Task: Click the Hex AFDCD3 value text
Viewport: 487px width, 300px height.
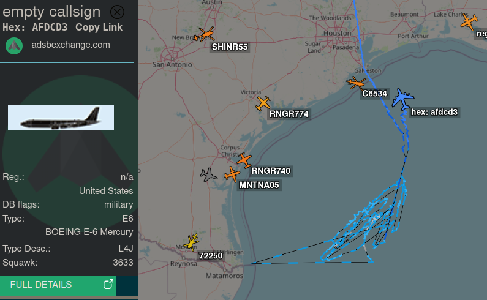Action: [50, 28]
